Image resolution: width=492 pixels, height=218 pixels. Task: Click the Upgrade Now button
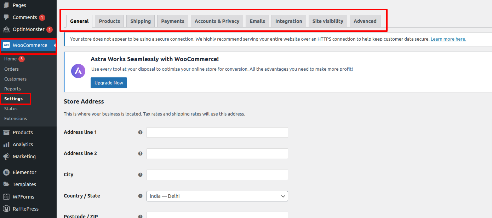click(x=109, y=83)
